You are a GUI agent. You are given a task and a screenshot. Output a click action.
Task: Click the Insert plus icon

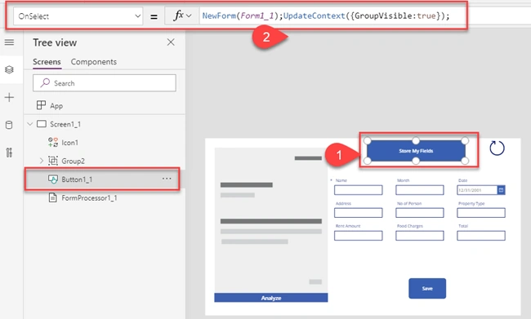point(10,97)
